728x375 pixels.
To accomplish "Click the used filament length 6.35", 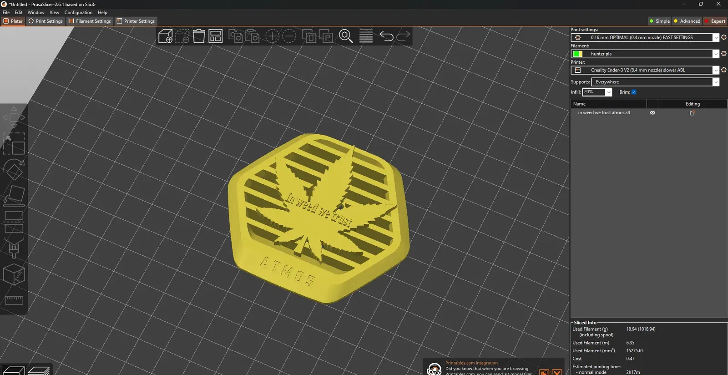I will pyautogui.click(x=630, y=343).
